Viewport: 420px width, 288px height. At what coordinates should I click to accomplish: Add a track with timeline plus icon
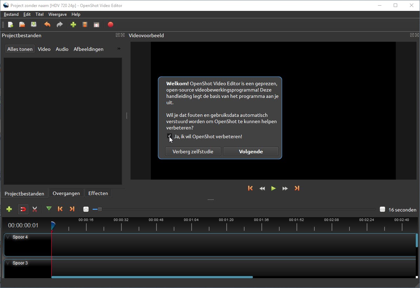(x=9, y=209)
